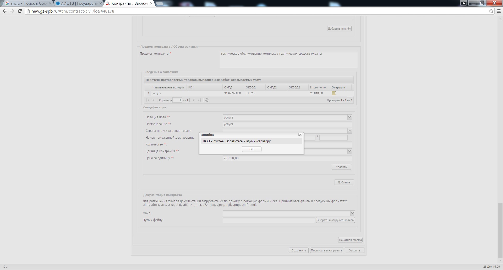
Task: Close the Контракты tab
Action: (151, 3)
